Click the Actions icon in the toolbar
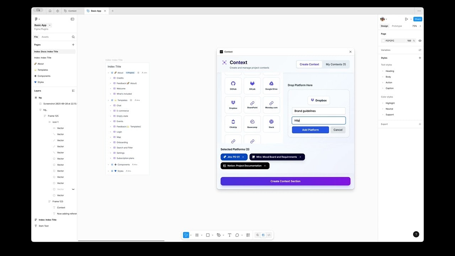 coord(248,235)
